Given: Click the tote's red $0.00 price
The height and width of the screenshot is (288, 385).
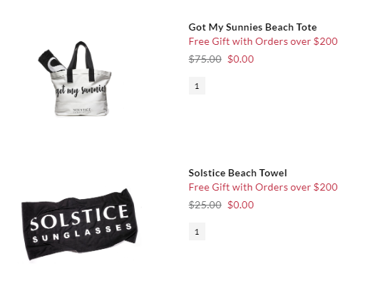Looking at the screenshot, I should [241, 59].
